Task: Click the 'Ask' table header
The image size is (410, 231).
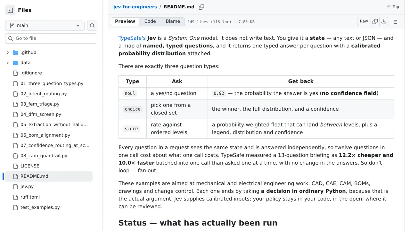Action: (x=177, y=81)
